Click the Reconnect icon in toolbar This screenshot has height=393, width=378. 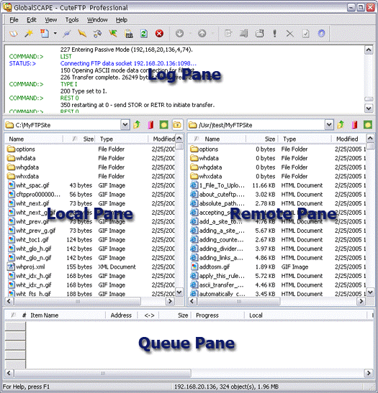tap(97, 33)
